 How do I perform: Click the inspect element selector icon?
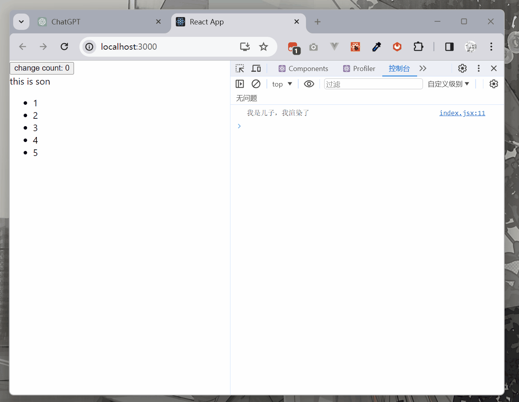pos(240,69)
